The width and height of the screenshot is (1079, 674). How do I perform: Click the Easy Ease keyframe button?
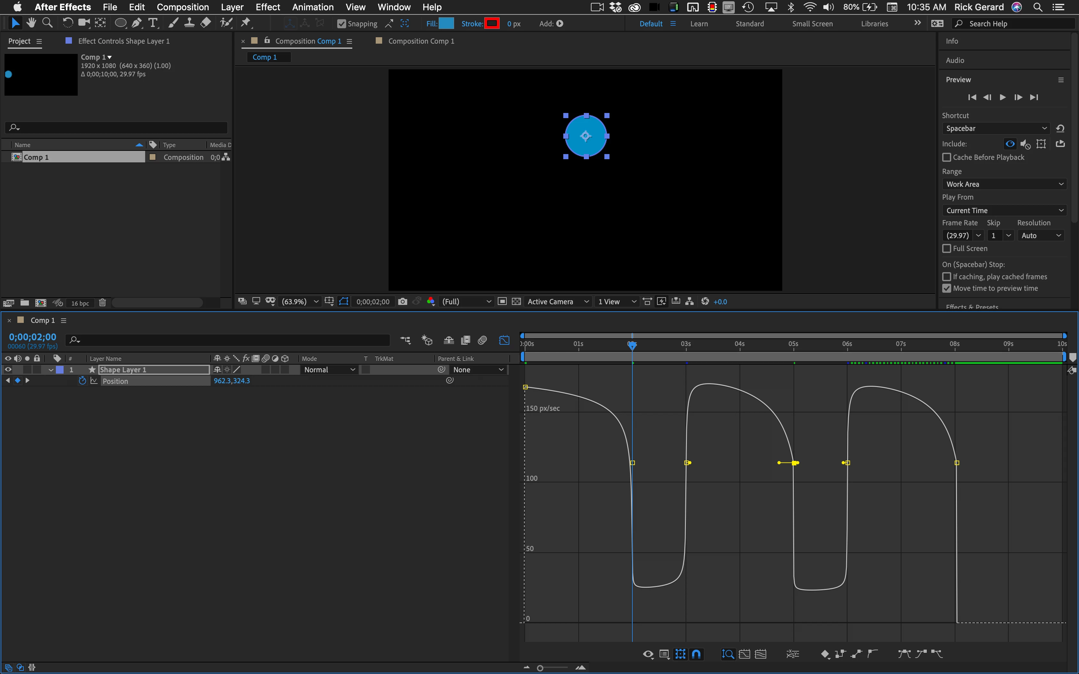904,654
